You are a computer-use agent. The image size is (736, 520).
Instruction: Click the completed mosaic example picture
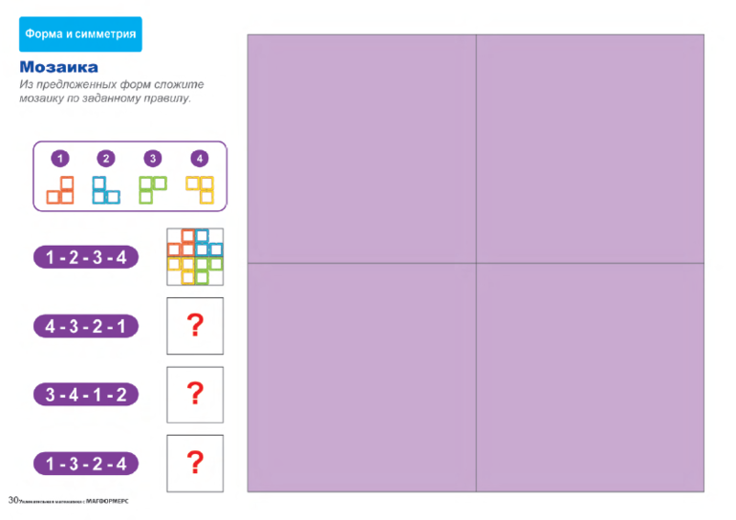(195, 256)
